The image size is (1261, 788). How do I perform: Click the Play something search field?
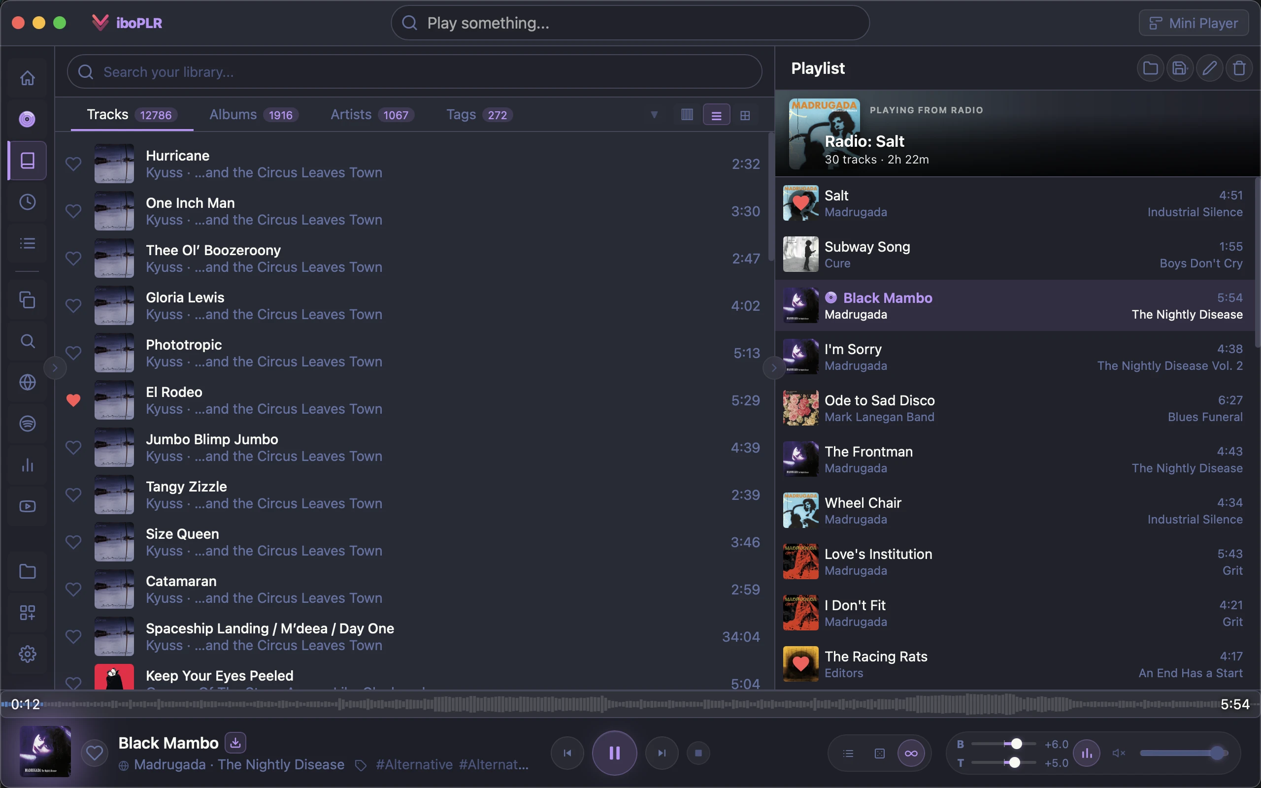click(630, 23)
